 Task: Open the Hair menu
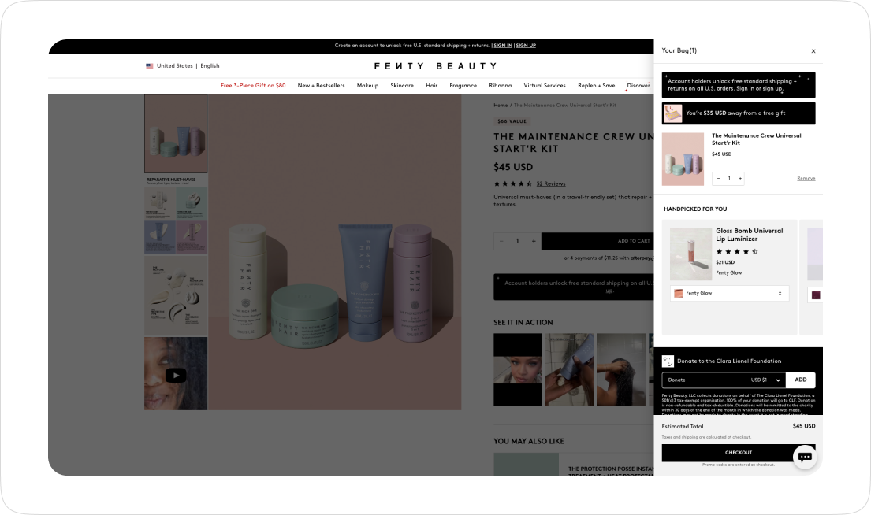432,86
